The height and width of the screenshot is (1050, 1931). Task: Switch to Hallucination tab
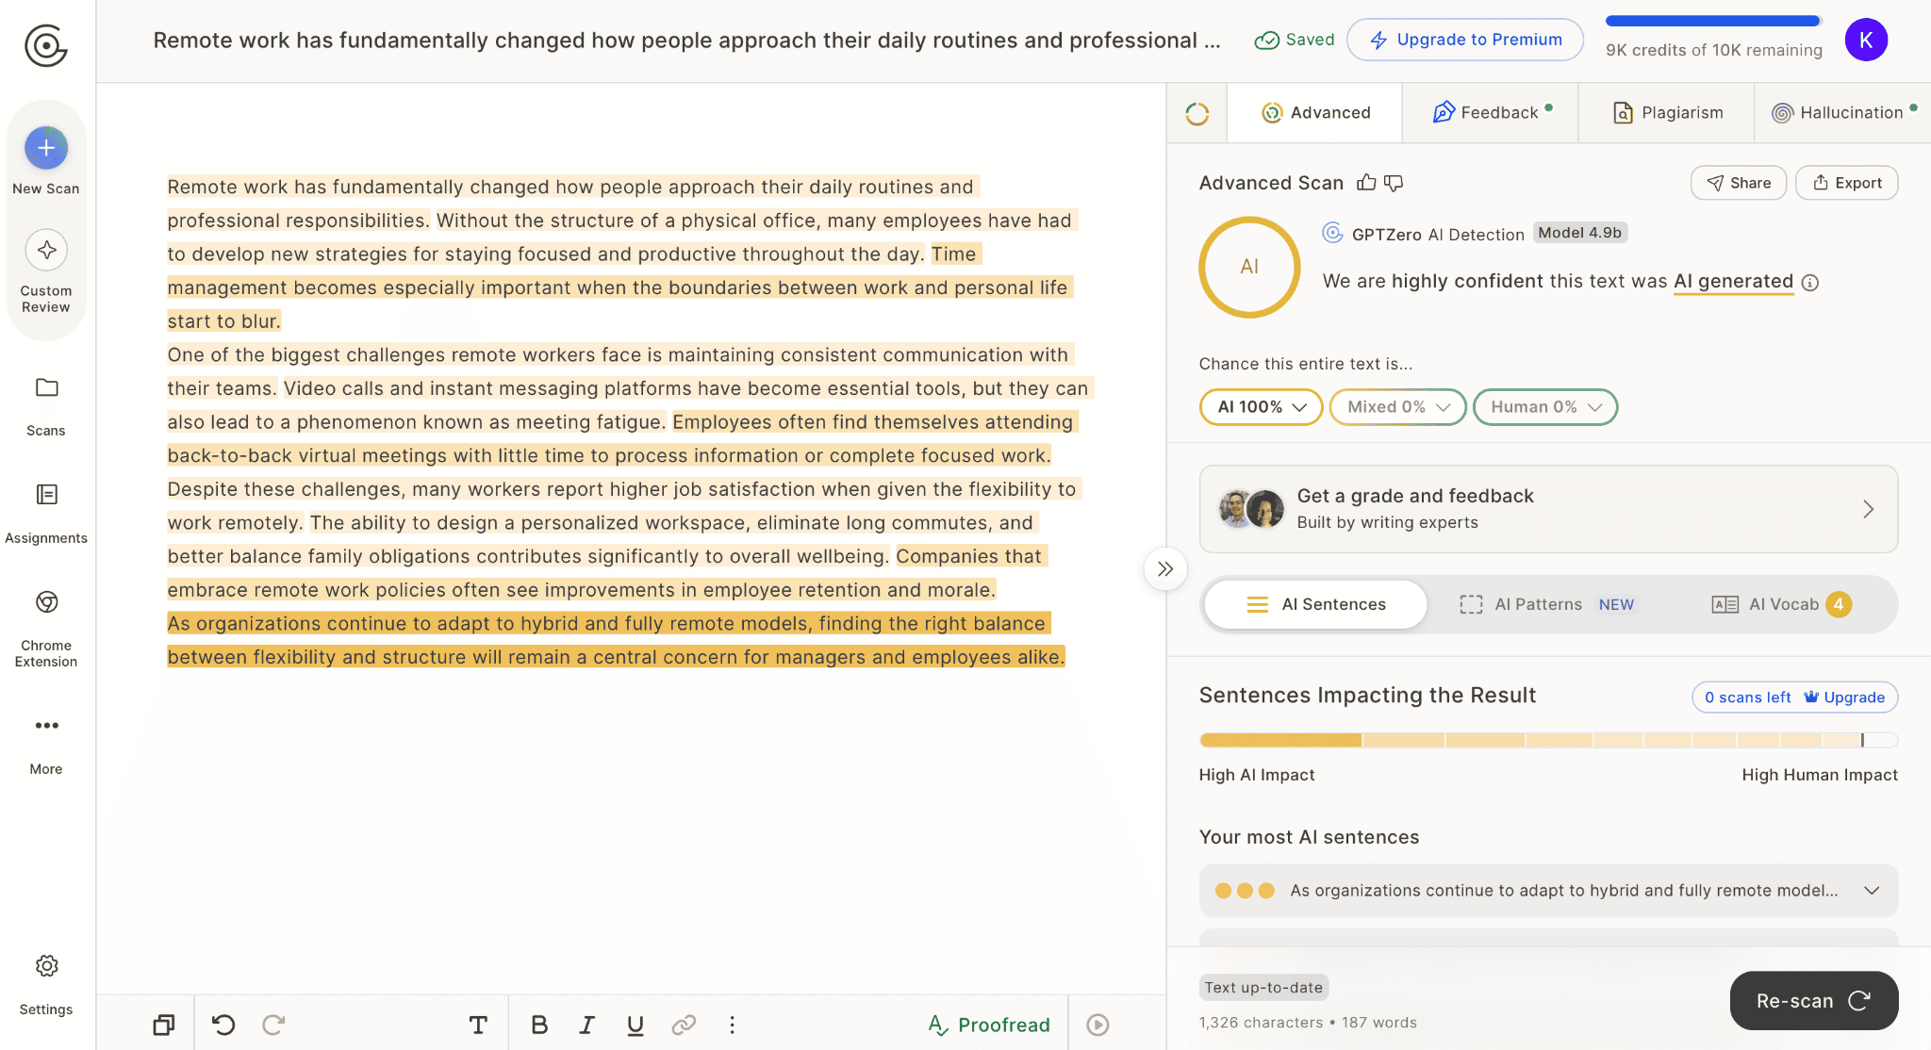click(1843, 113)
